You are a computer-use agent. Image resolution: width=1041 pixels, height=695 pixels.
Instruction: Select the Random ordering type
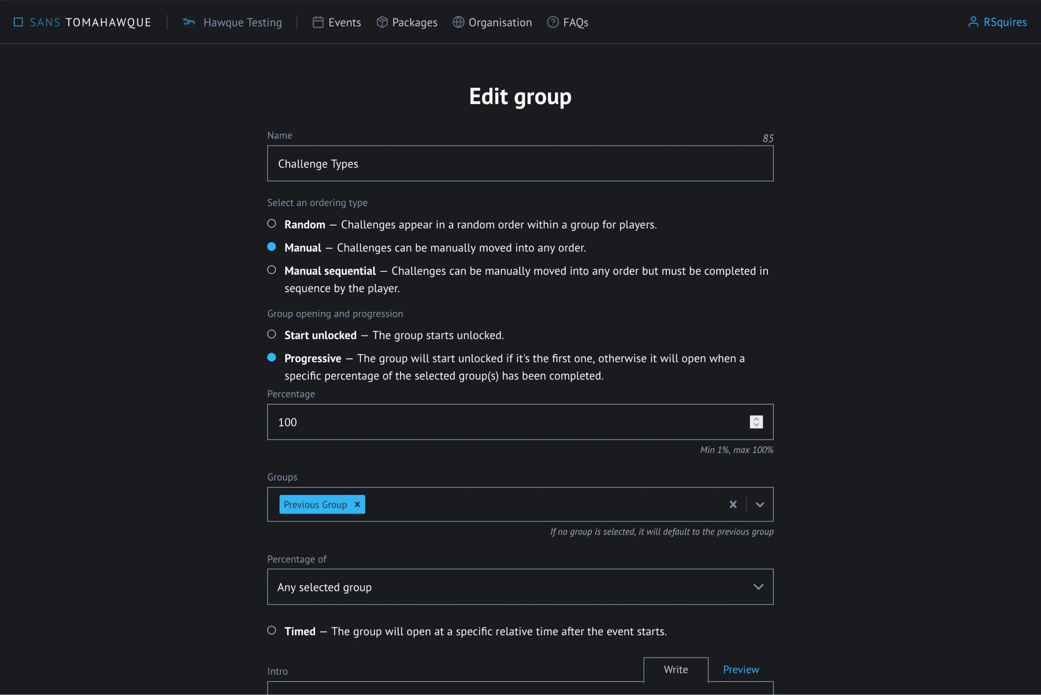(272, 224)
